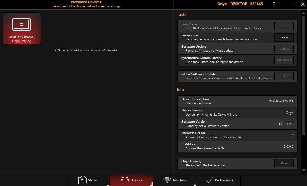Click the Device Version value Onyx
The image size is (307, 186).
(x=289, y=113)
